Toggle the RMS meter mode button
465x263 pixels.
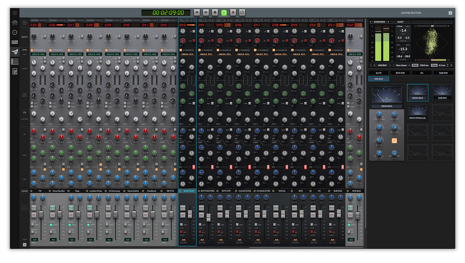[x=415, y=65]
